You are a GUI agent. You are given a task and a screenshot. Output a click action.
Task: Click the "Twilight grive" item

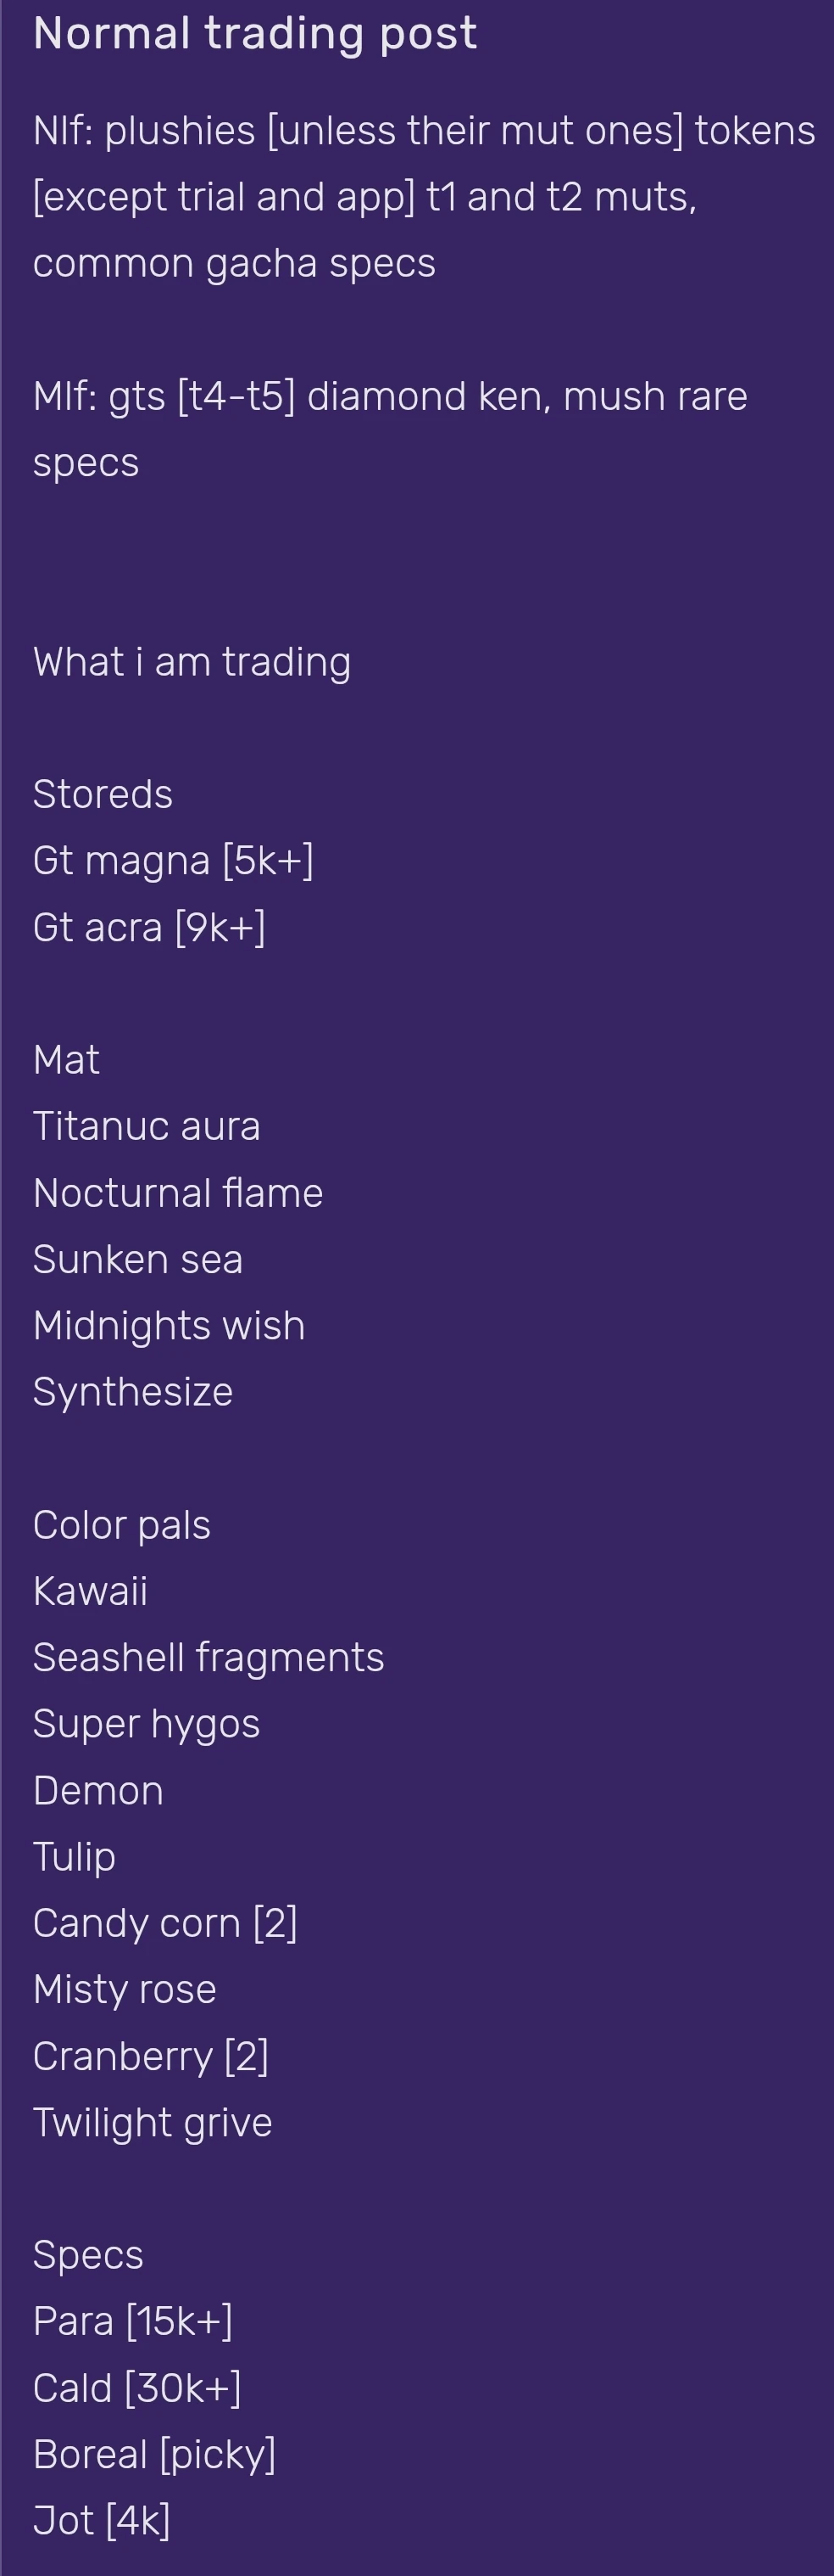coord(152,2122)
